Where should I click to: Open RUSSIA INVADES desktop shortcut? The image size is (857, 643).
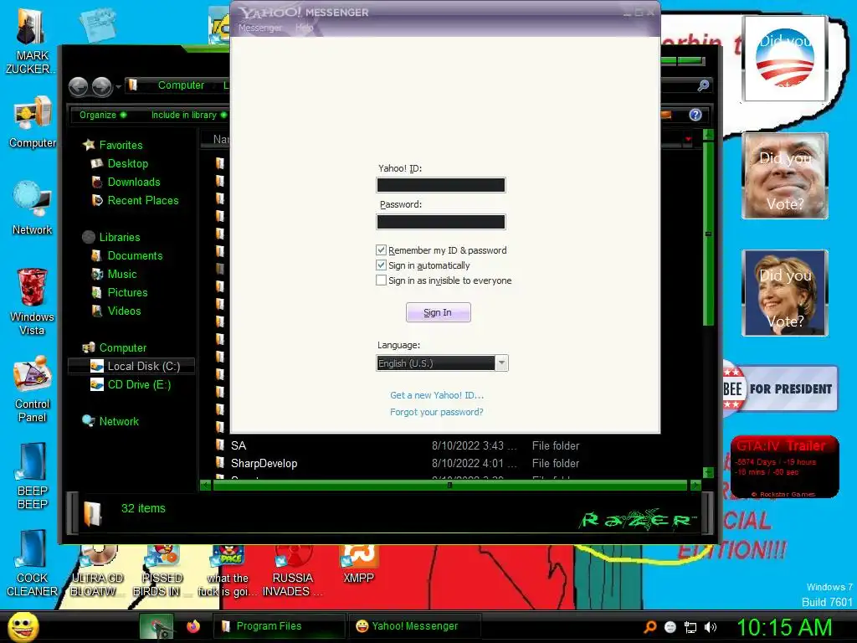[x=292, y=571]
